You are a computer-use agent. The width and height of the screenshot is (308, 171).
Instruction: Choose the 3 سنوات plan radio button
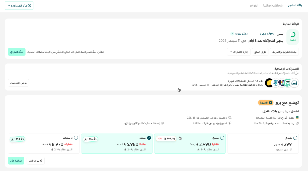click(x=76, y=138)
